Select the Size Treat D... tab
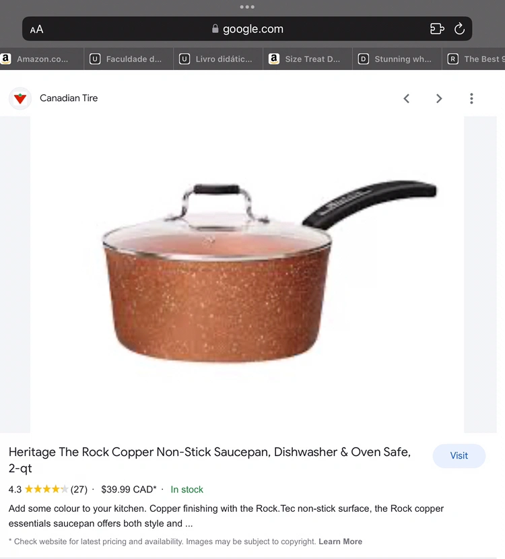This screenshot has height=559, width=505. coord(308,59)
